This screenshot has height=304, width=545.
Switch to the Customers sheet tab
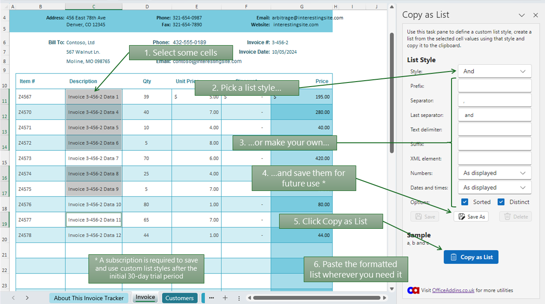(x=180, y=298)
